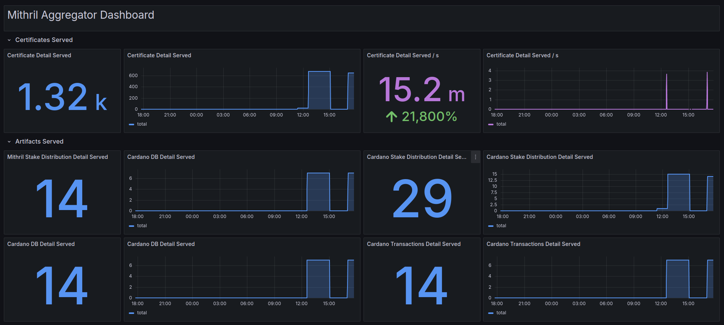724x325 pixels.
Task: Toggle total label in lower Cardano DB chart legend
Action: point(142,313)
